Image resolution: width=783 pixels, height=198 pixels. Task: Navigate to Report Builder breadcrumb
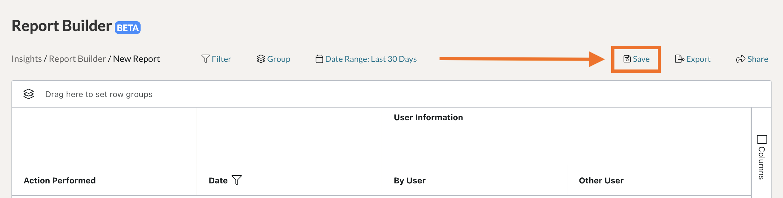click(77, 59)
